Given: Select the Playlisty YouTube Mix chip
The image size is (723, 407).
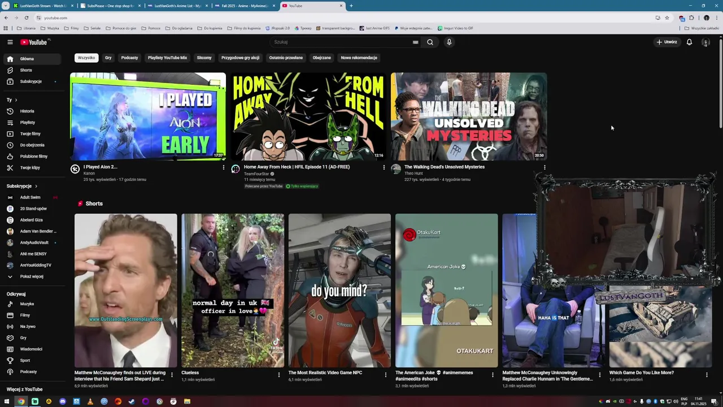Looking at the screenshot, I should click(167, 58).
